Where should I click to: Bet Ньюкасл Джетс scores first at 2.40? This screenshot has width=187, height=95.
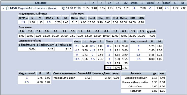[102, 78]
